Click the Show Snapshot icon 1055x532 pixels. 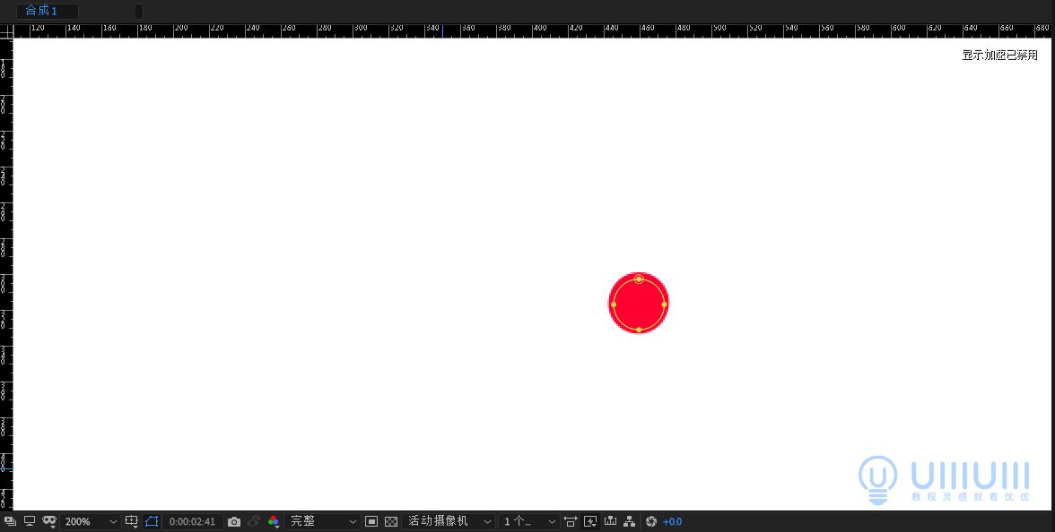pos(254,521)
